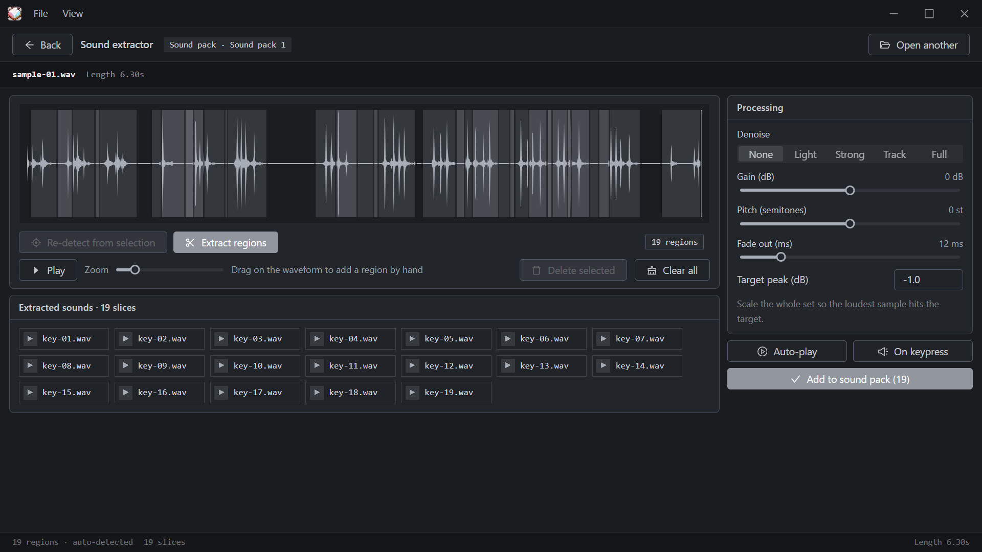Viewport: 982px width, 552px height.
Task: Add 19 slices to sound pack
Action: coord(850,379)
